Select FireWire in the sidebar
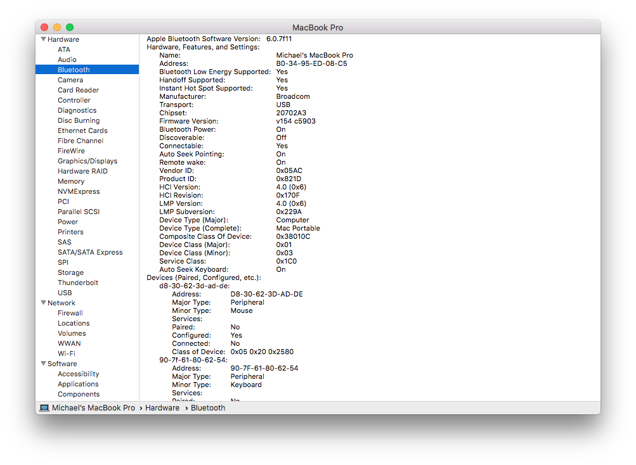The height and width of the screenshot is (465, 636). coord(71,151)
